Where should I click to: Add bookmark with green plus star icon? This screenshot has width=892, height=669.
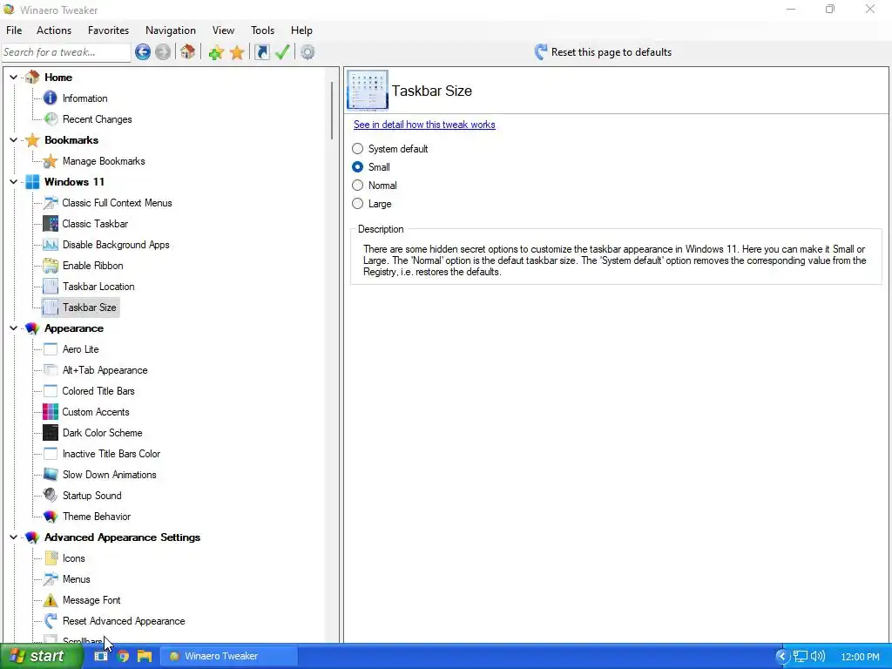click(216, 53)
